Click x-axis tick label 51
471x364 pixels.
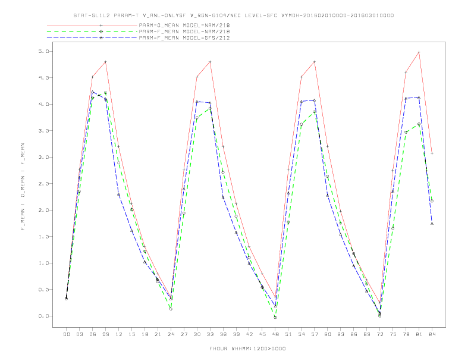288,334
